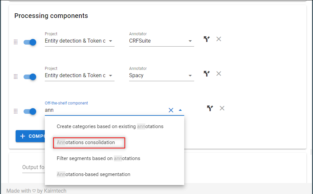Image resolution: width=313 pixels, height=194 pixels.
Task: Open the Project dropdown in the CRFSuite row
Action: pyautogui.click(x=79, y=41)
